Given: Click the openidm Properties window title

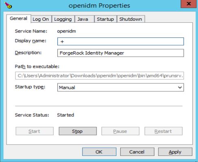Looking at the screenshot, I should click(x=99, y=6).
